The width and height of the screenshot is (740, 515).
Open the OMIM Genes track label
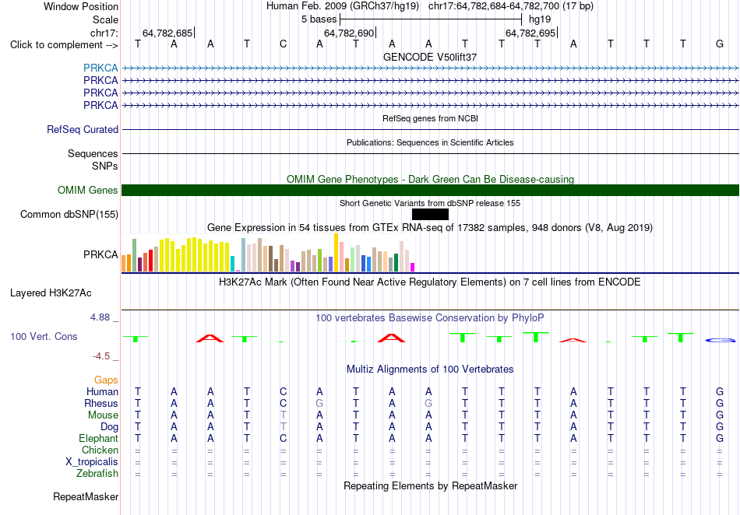87,190
